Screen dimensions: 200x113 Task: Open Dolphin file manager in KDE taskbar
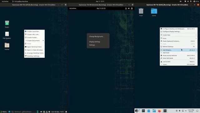pos(154,111)
